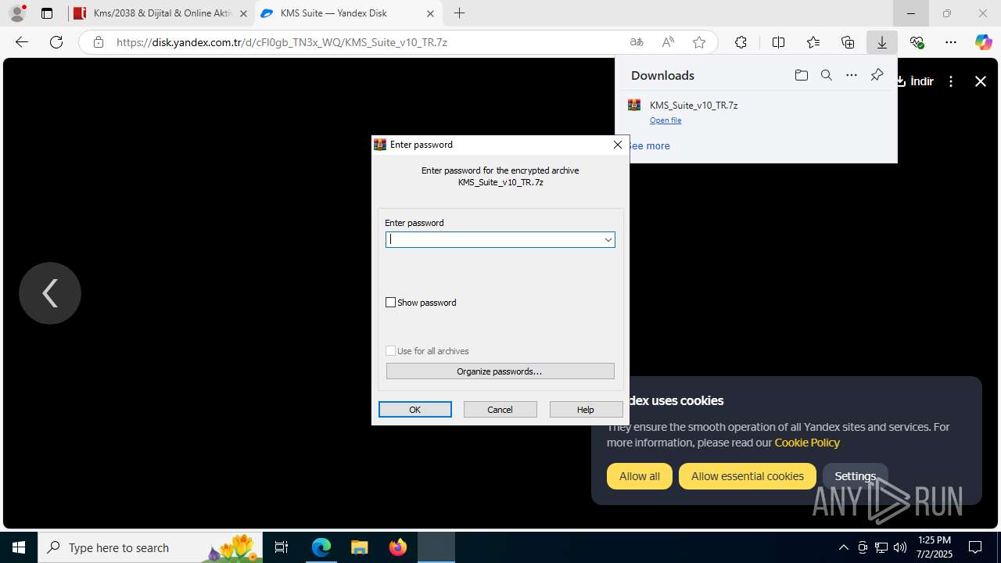Click taskbar search box
The width and height of the screenshot is (1001, 563).
[150, 547]
